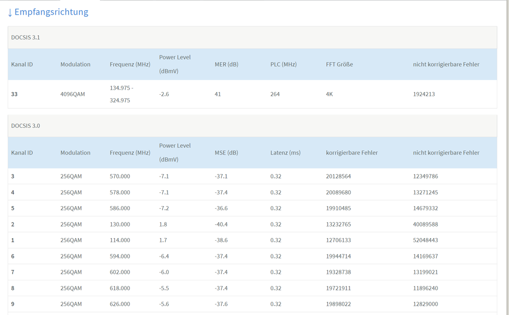
Task: Click the MER (dB) column header
Action: click(x=226, y=65)
